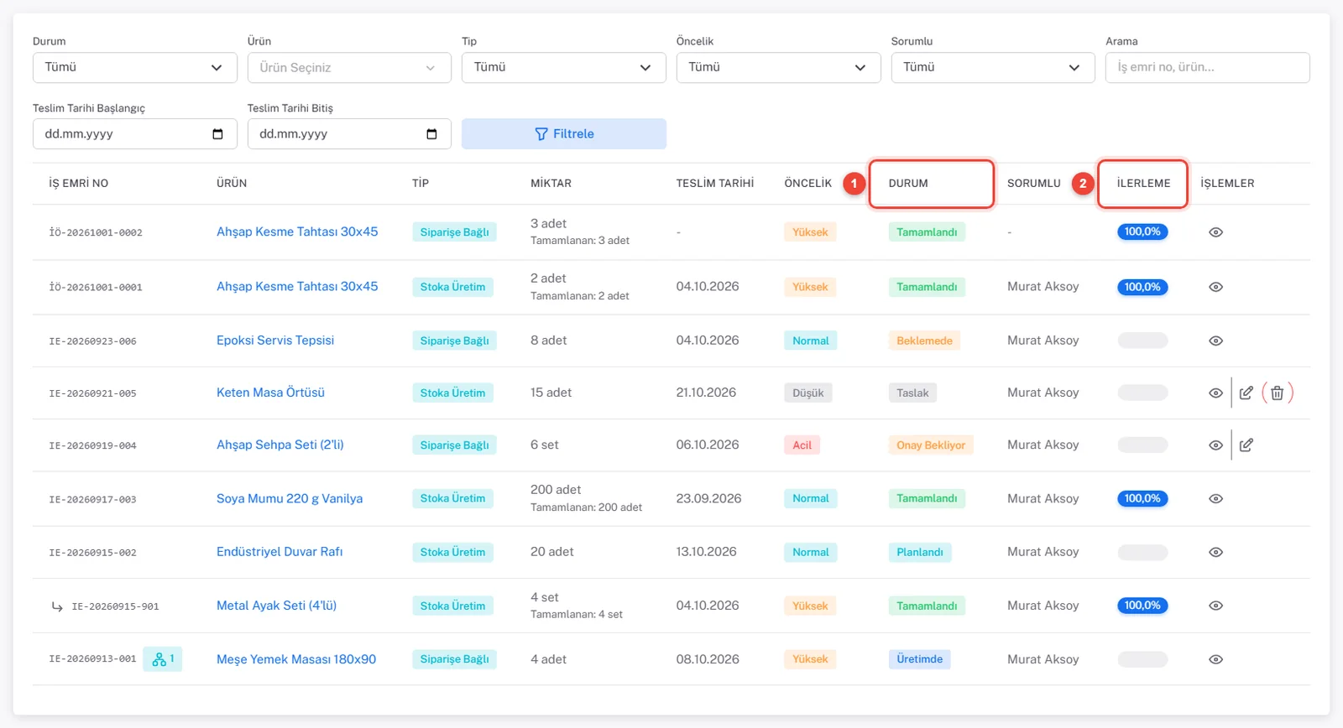Click the Üretimde status badge
1343x728 pixels.
920,659
